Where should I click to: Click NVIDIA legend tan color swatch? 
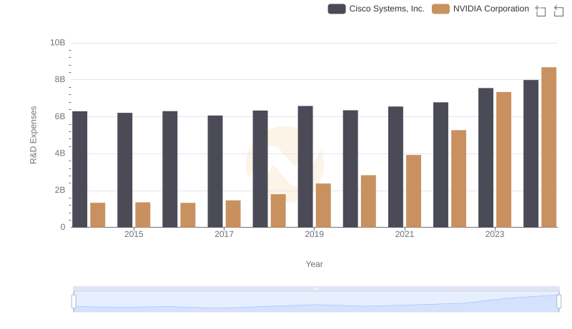[x=440, y=9]
